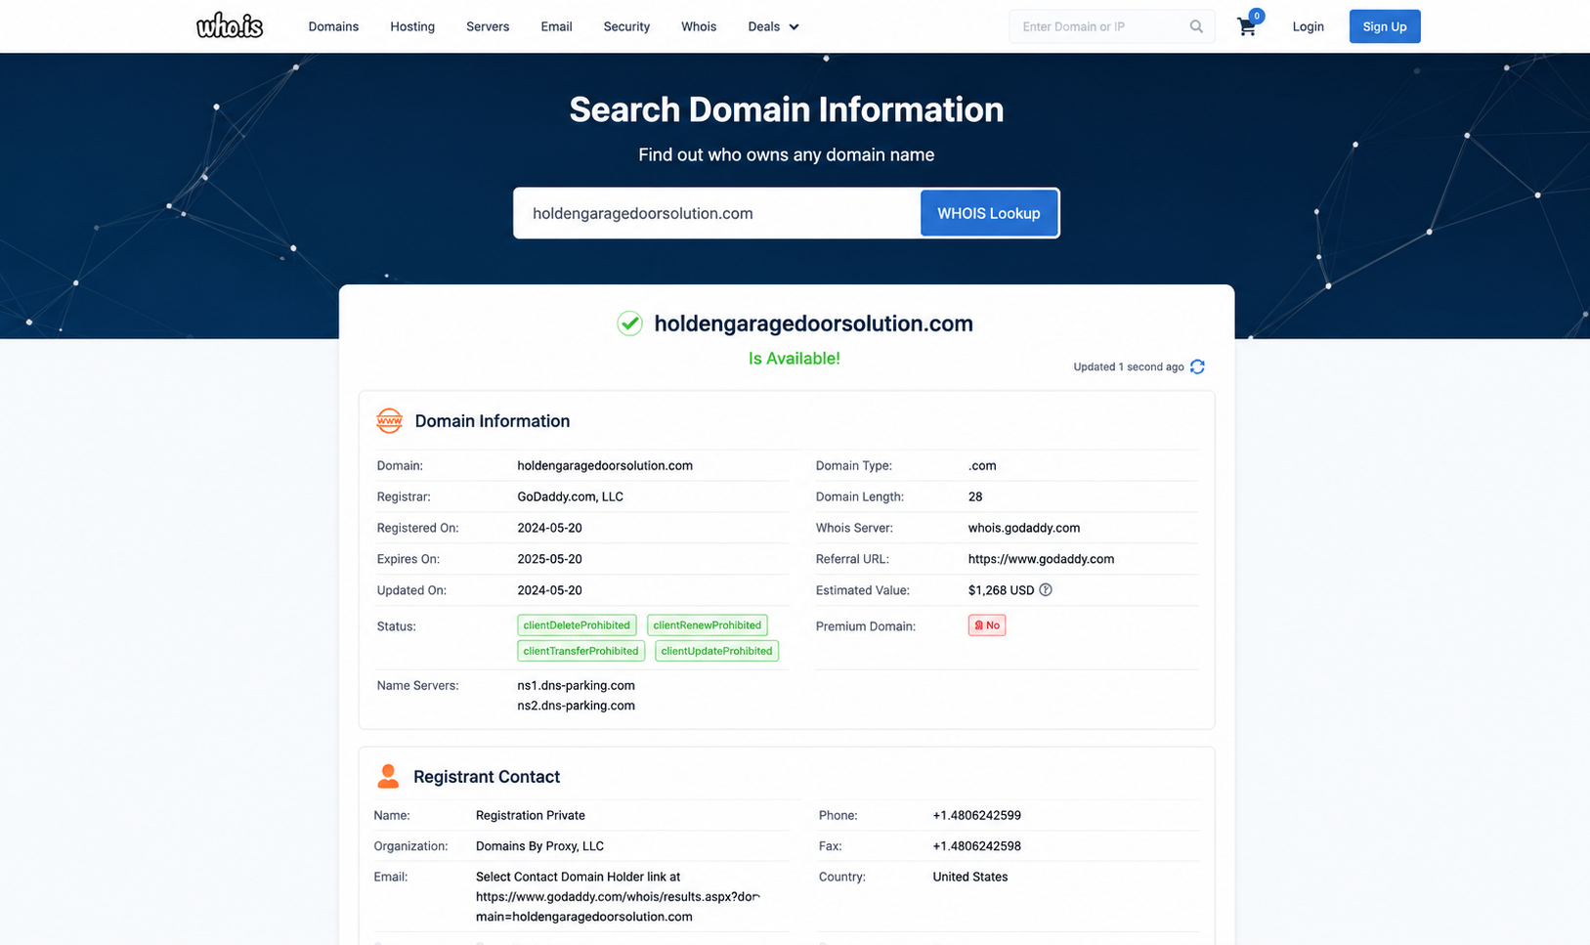Click the WHOIS Lookup button
The image size is (1590, 945).
(x=989, y=213)
